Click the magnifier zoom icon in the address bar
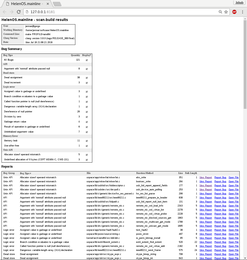This screenshot has width=247, height=260. 220,12
